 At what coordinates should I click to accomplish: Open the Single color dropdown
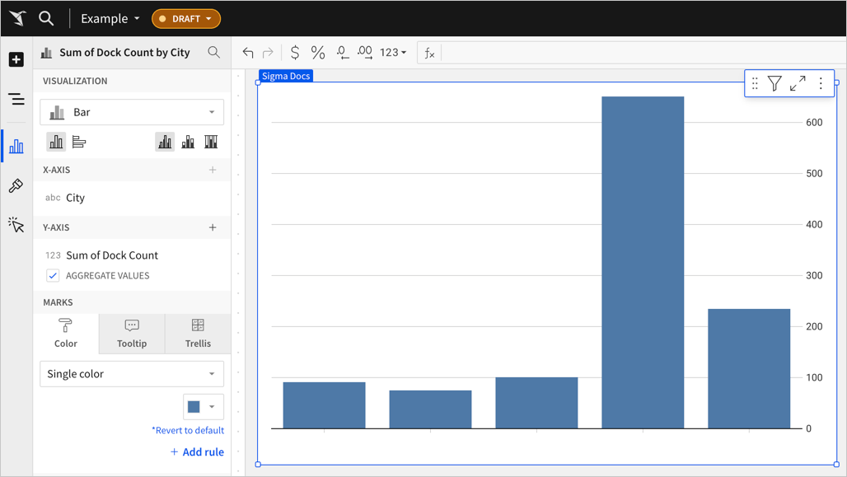point(132,374)
